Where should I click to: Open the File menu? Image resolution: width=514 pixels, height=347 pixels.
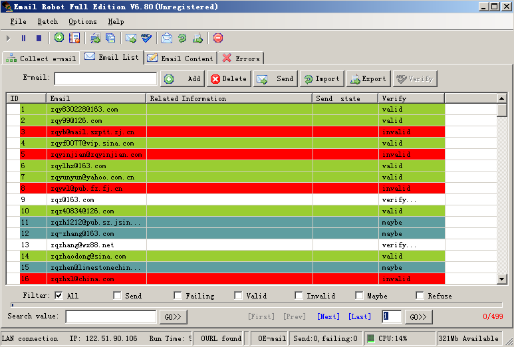[18, 22]
